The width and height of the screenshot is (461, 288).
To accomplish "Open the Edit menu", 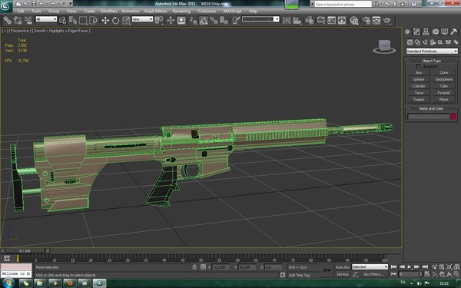I will point(21,12).
